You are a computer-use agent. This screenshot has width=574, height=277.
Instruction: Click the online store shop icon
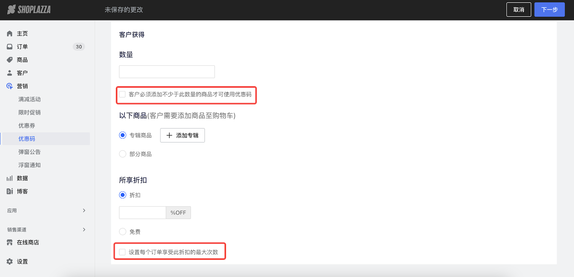tap(10, 243)
